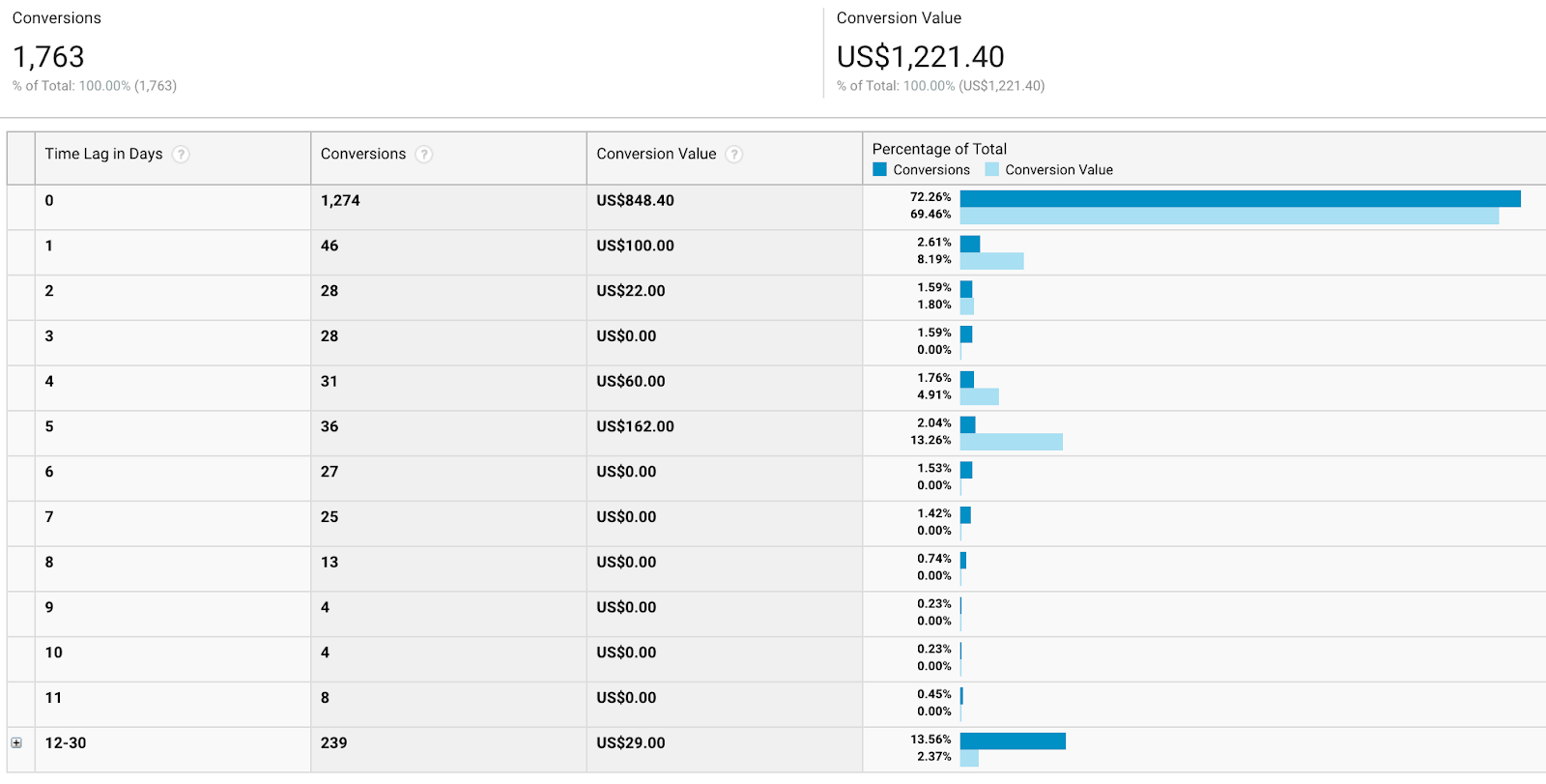The image size is (1546, 784).
Task: Click the dark blue Conversions legend swatch
Action: [879, 169]
